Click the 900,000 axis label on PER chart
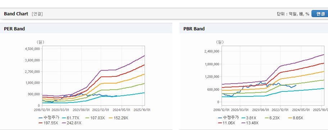 34,94
